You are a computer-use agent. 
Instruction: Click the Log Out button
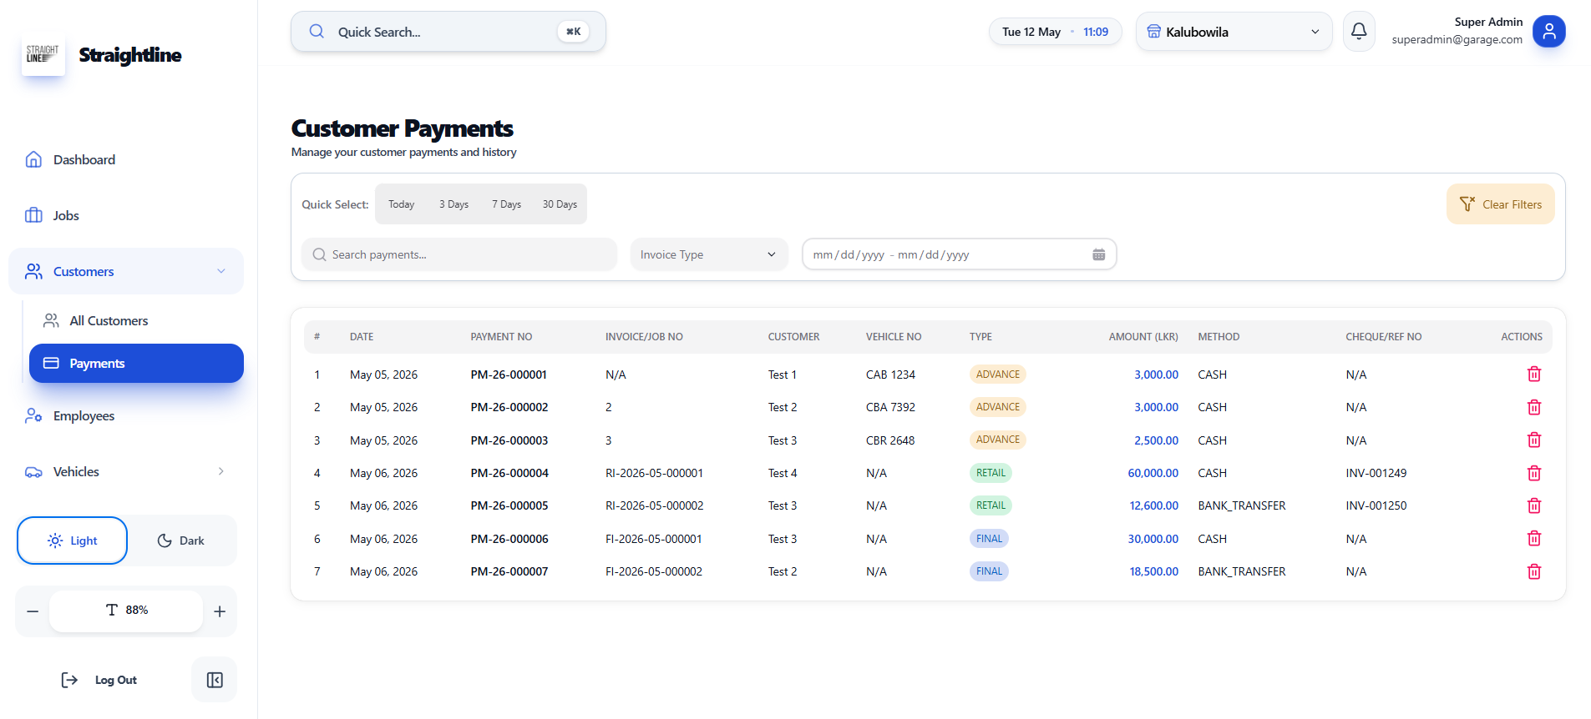[99, 680]
